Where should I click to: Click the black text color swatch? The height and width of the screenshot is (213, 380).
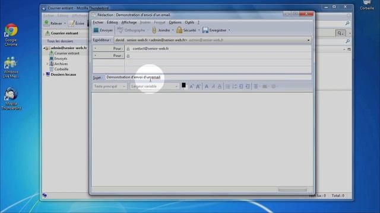[x=183, y=85]
